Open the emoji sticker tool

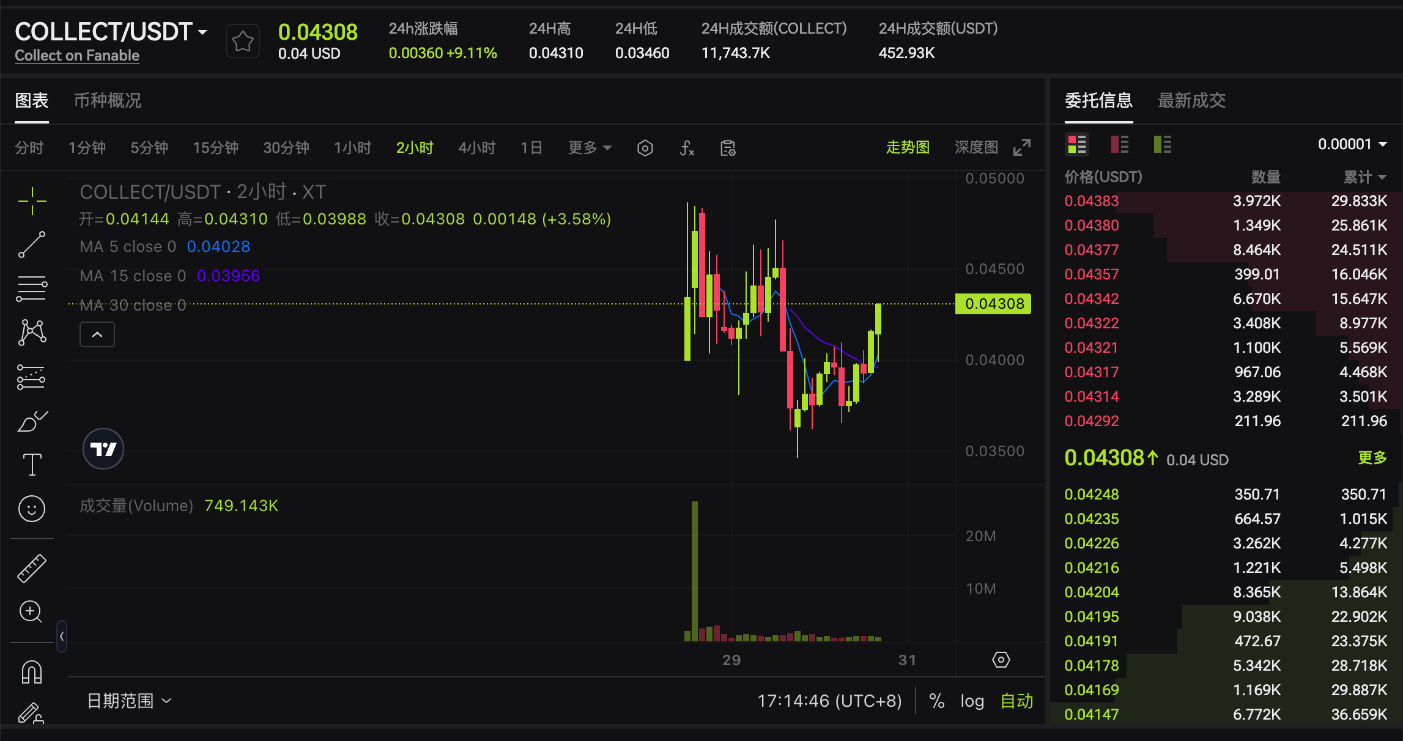32,509
